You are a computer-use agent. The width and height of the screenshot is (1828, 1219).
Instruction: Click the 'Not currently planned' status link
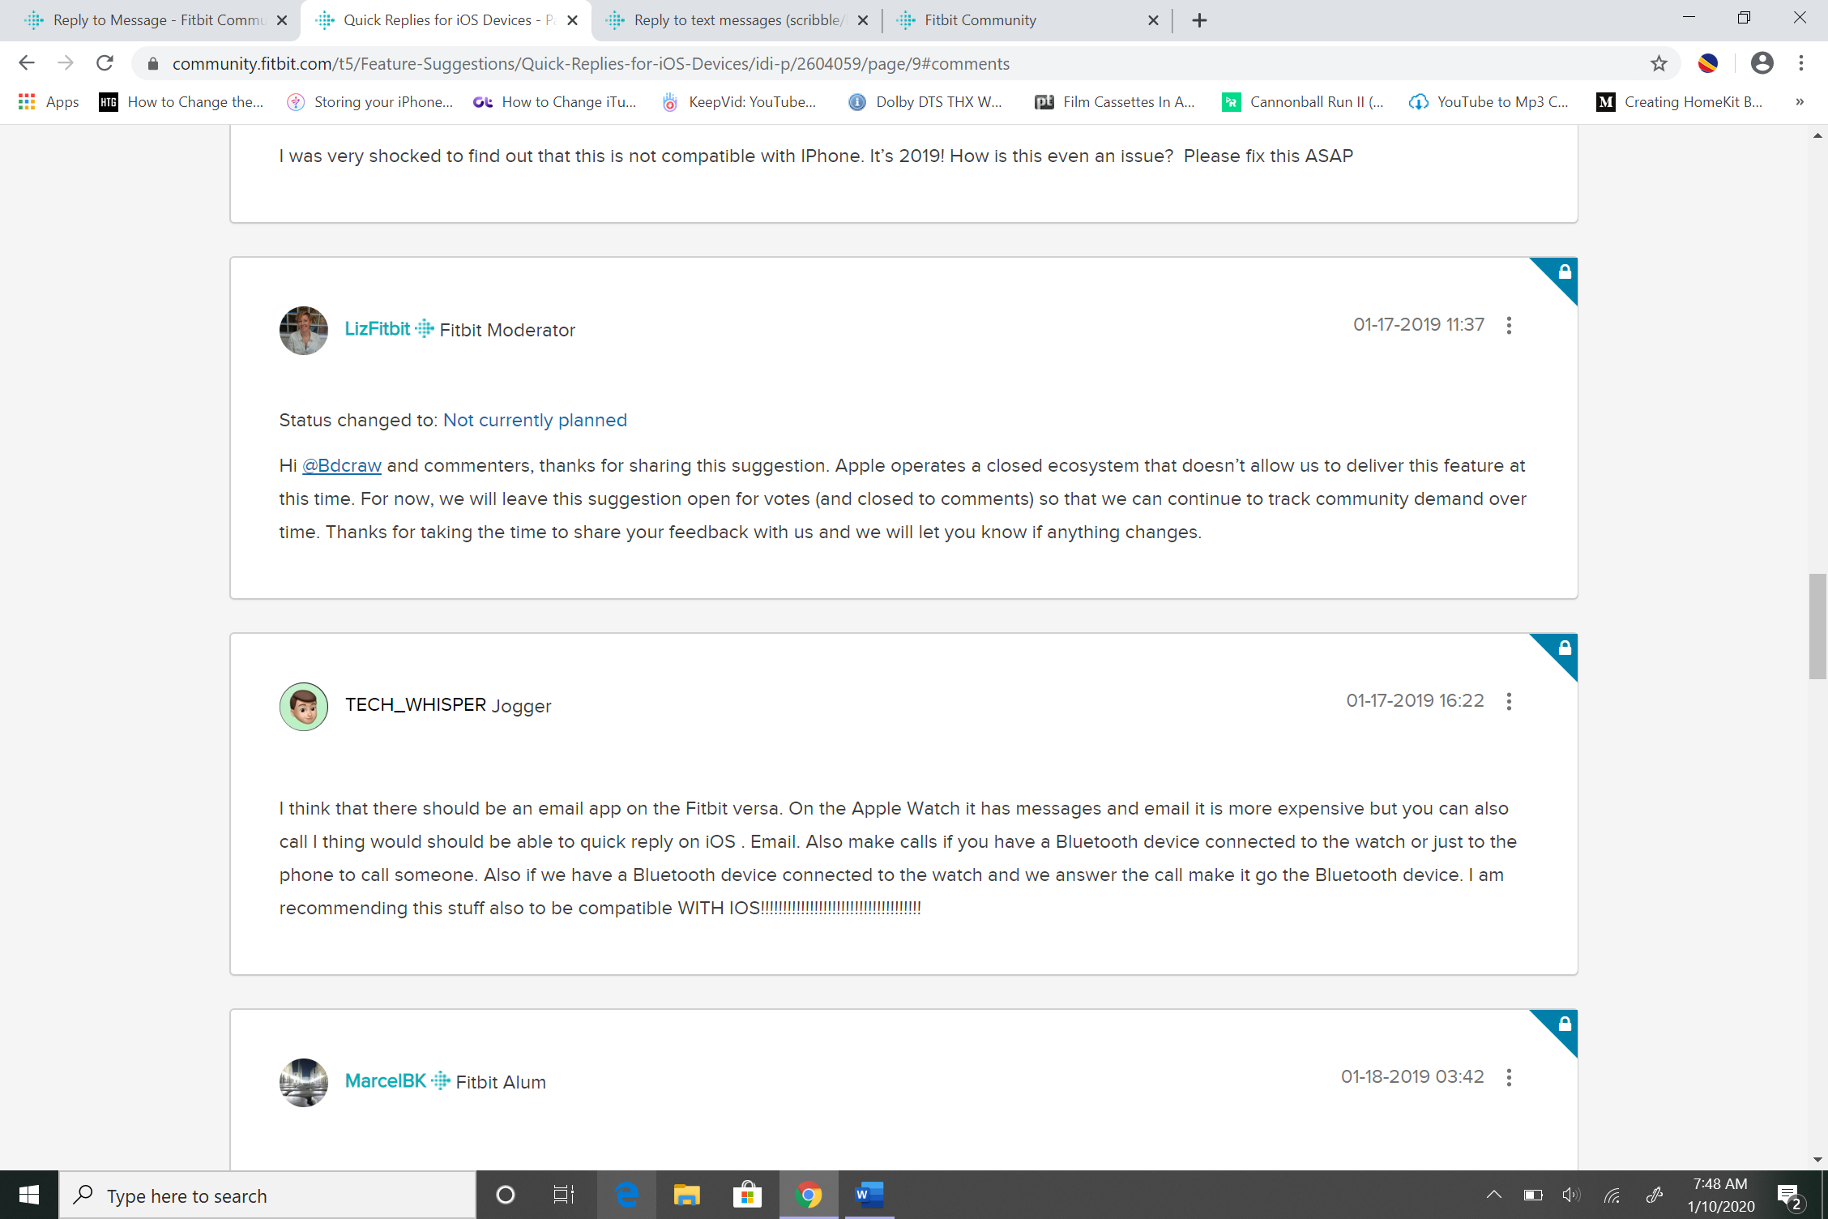click(535, 419)
